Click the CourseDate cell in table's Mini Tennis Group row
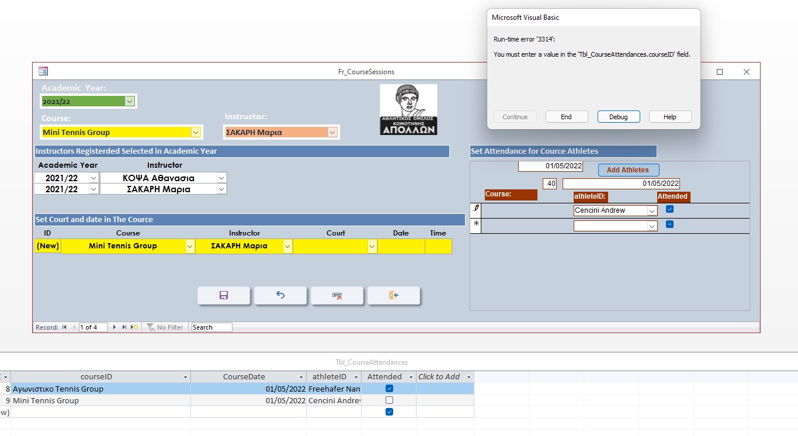Viewport: 798px width, 436px height. pos(248,400)
